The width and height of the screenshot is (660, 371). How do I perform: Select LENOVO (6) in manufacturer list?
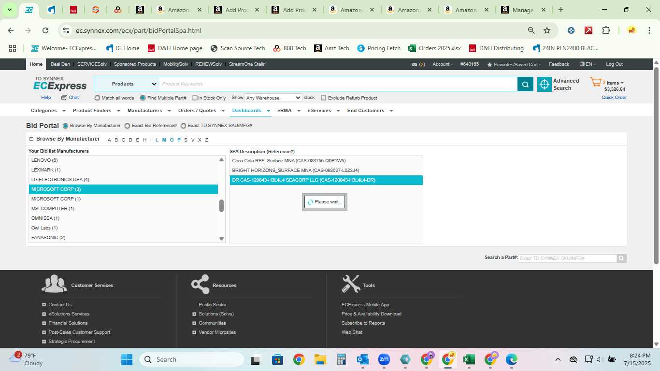pyautogui.click(x=123, y=160)
